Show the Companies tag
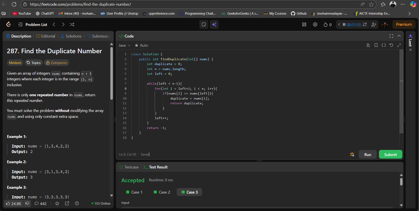The height and width of the screenshot is (211, 419). point(56,63)
